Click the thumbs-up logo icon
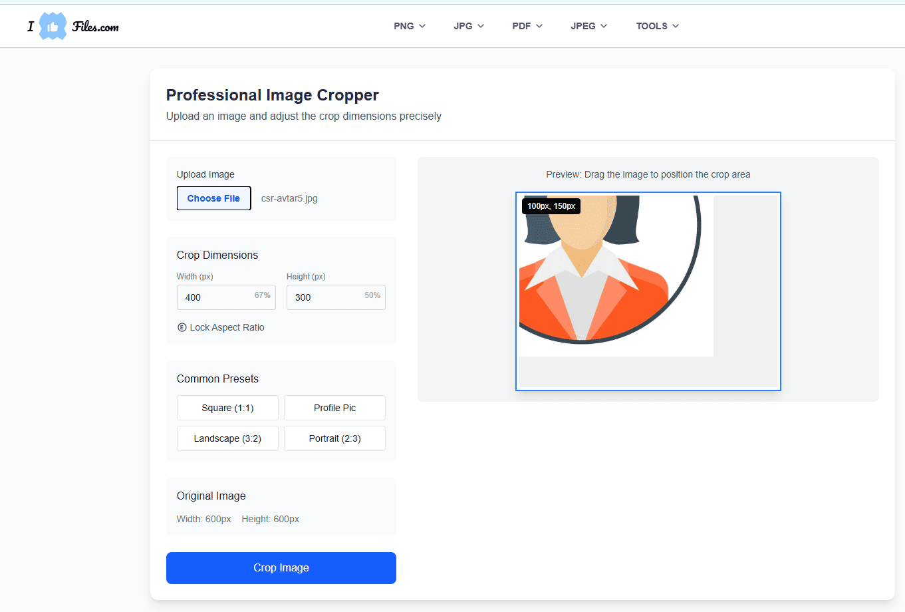 (53, 27)
